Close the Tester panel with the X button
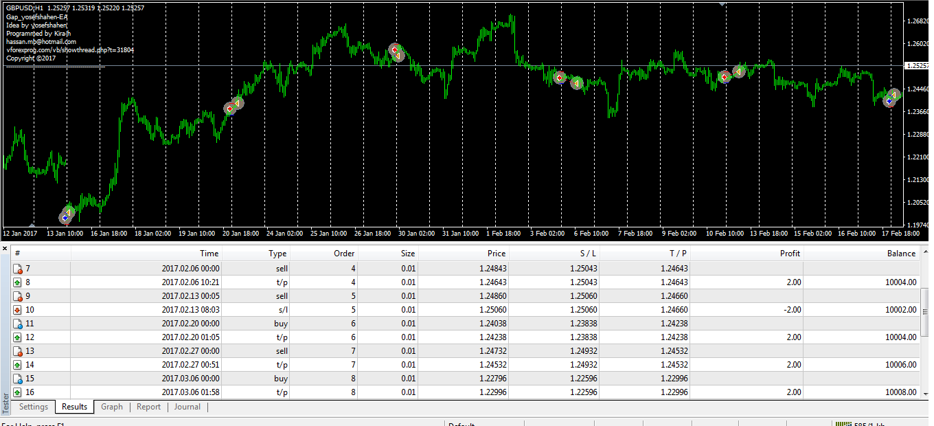 pos(5,248)
